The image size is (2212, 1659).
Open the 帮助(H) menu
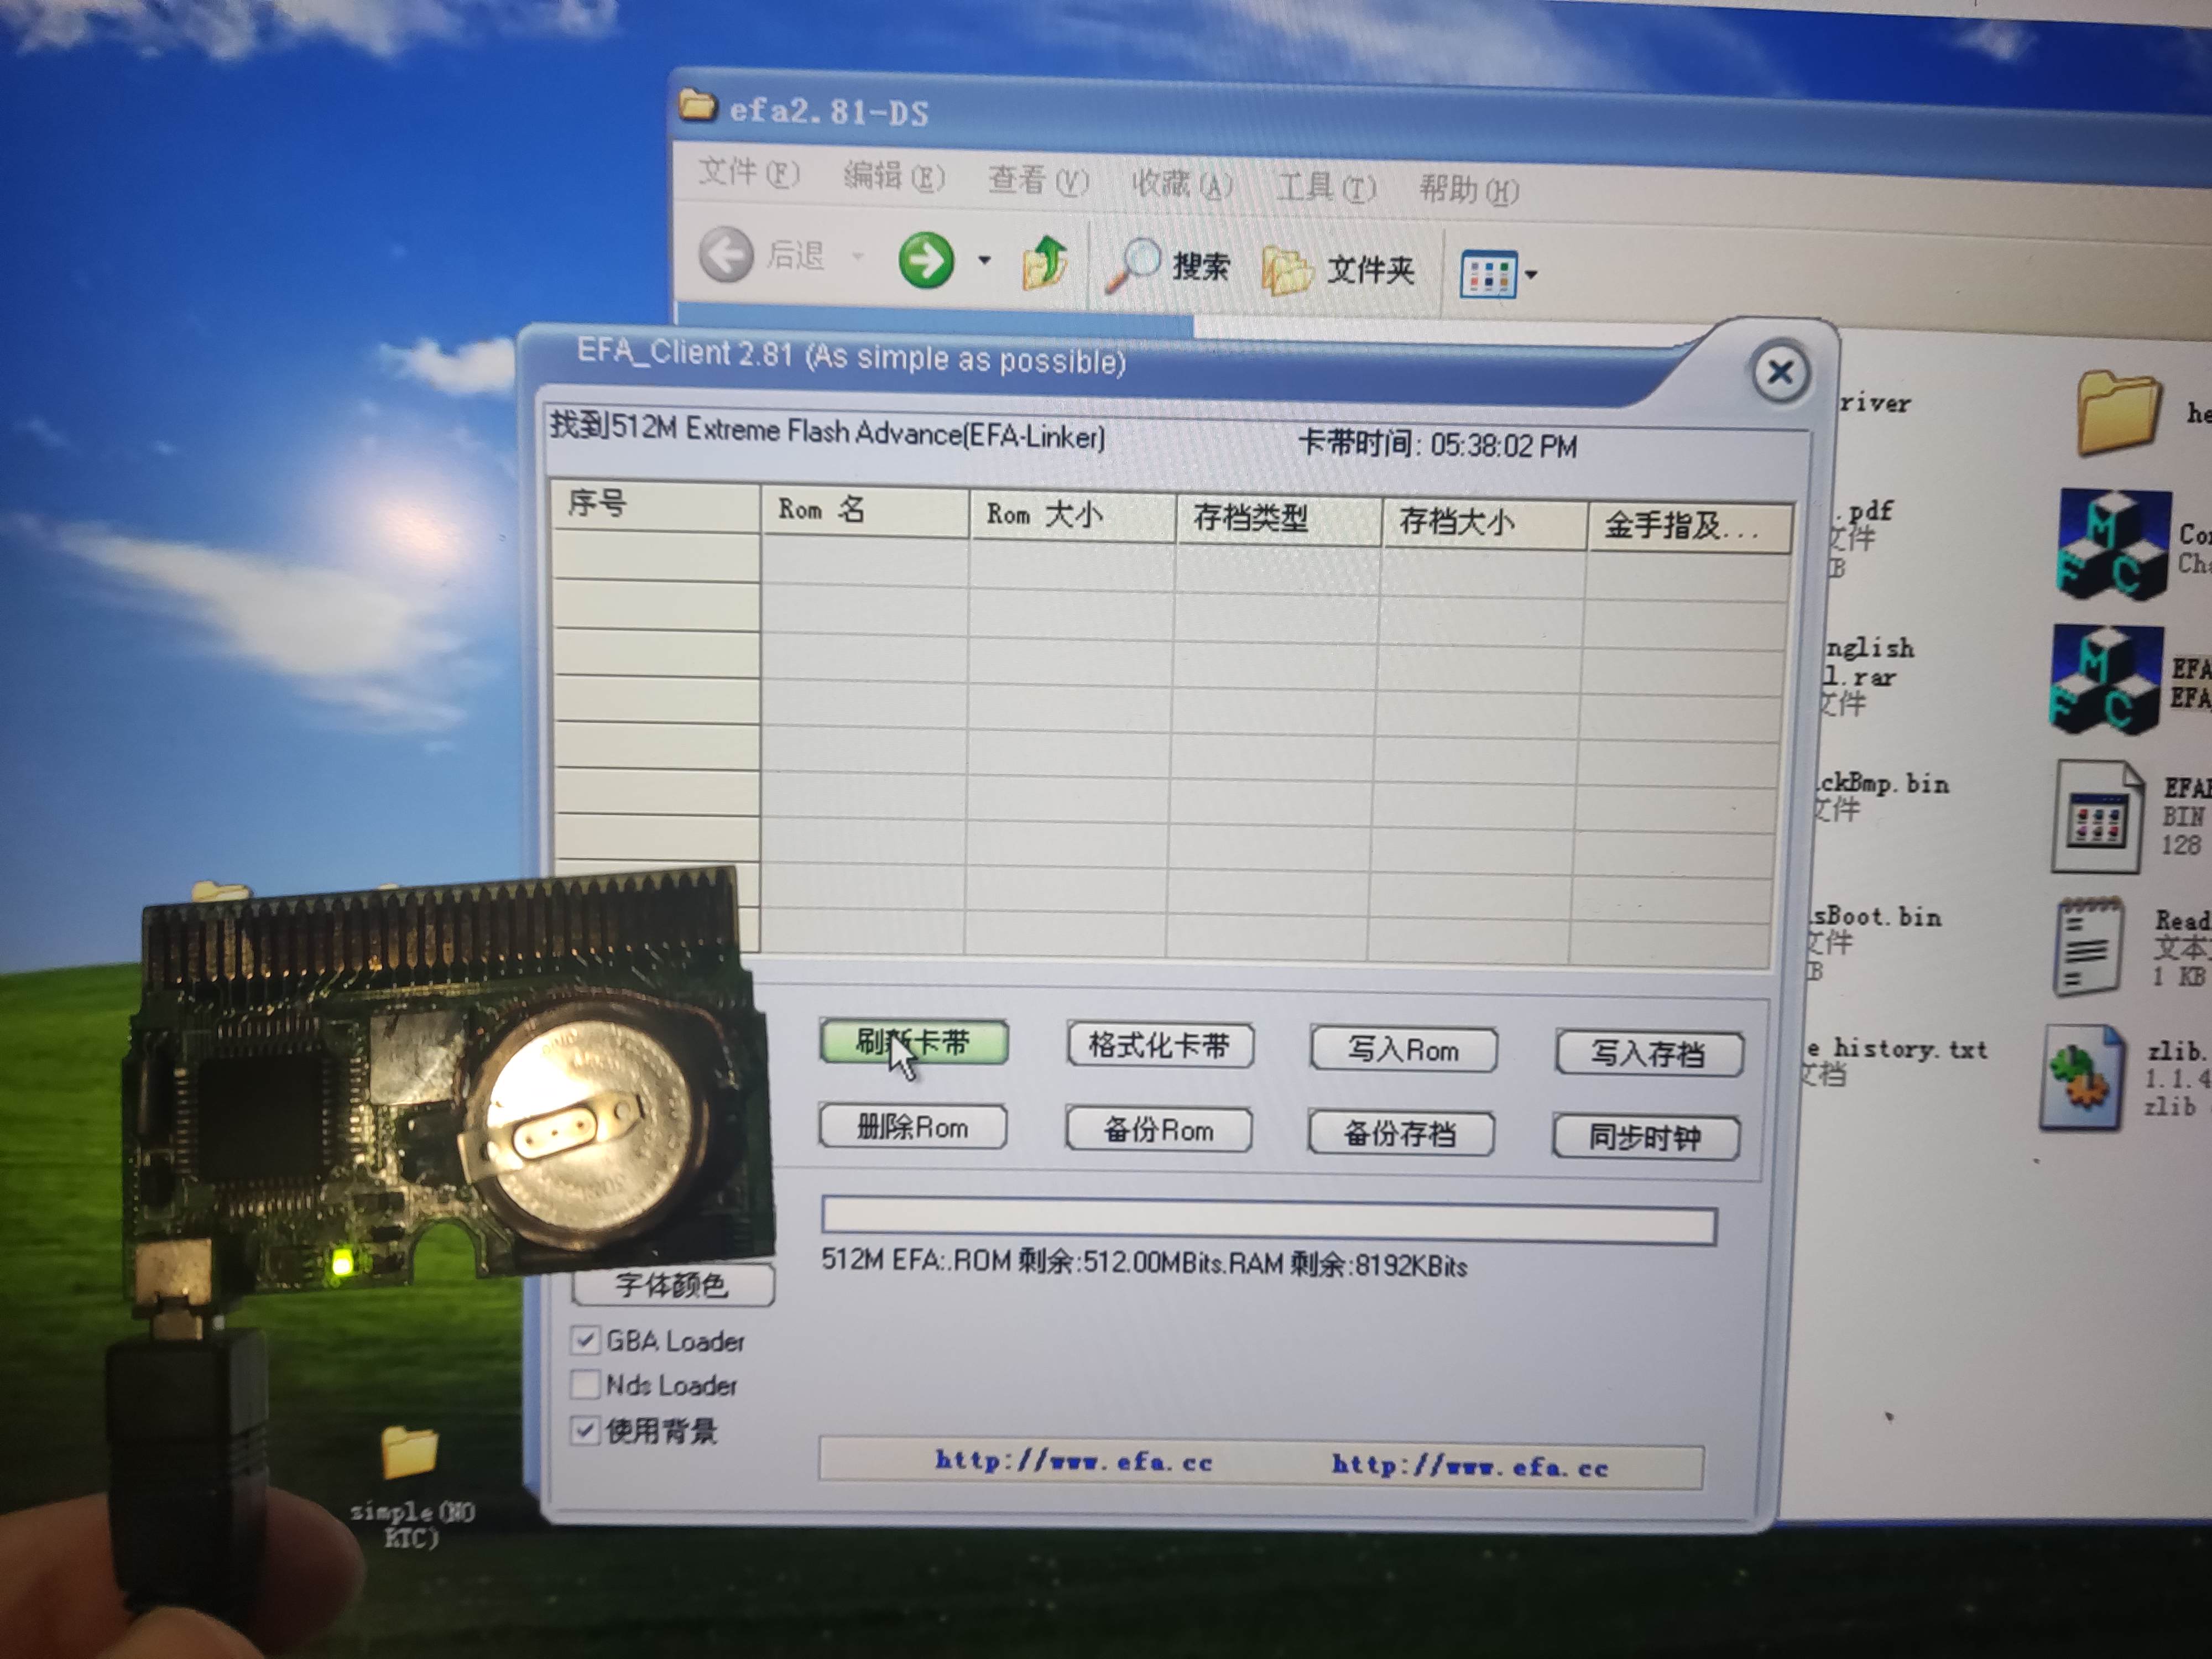pyautogui.click(x=1468, y=190)
